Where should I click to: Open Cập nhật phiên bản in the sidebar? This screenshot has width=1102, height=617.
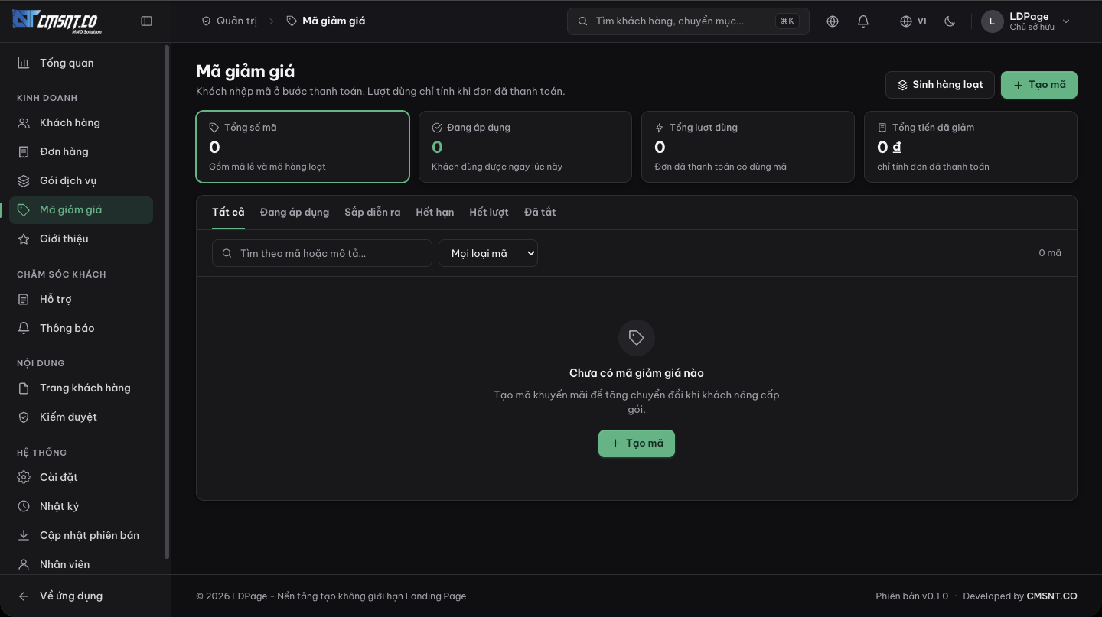81,535
